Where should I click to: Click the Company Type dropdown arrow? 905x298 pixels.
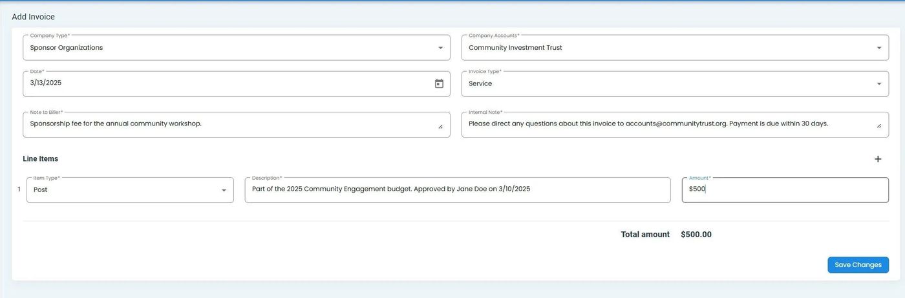click(440, 48)
